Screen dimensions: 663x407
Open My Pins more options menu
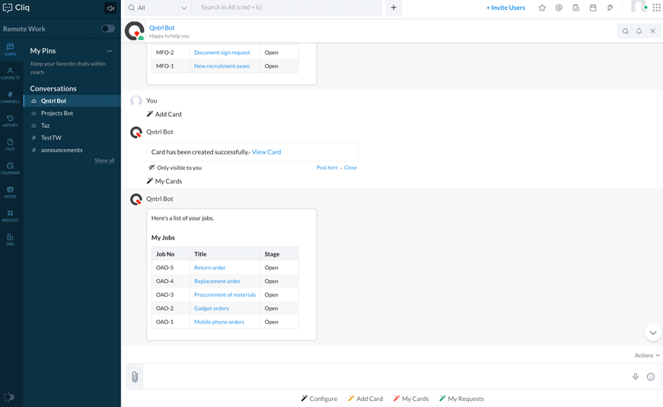click(110, 51)
